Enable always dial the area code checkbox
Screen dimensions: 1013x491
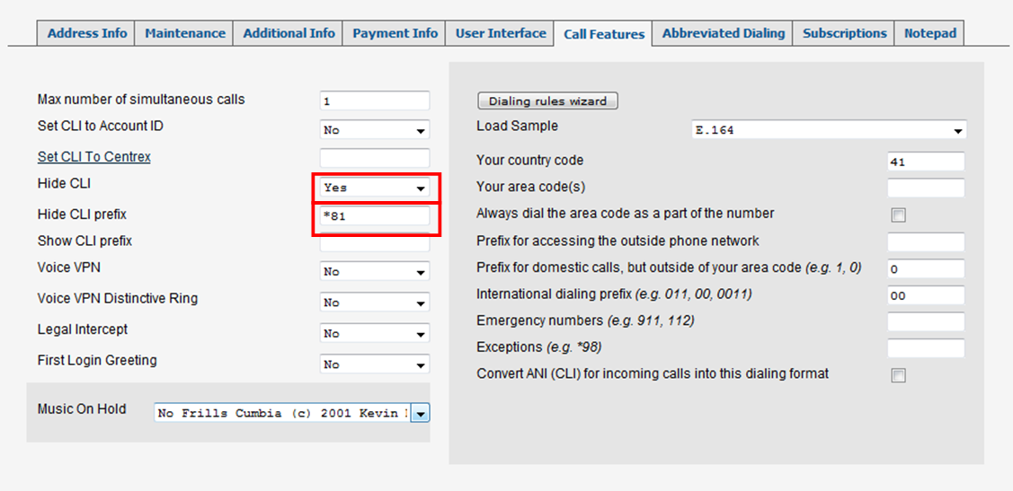(x=898, y=215)
